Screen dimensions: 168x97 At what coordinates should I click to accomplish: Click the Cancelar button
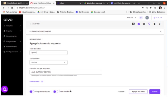coord(121,91)
